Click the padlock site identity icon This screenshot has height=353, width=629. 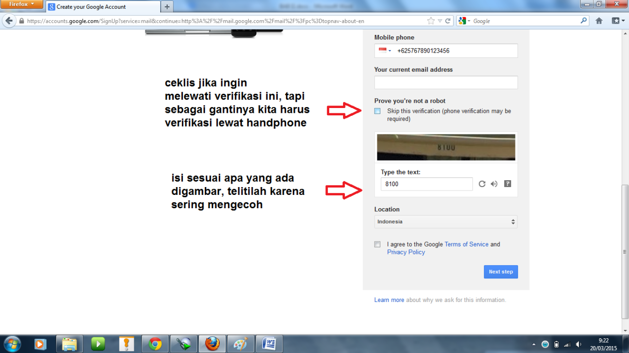(21, 21)
